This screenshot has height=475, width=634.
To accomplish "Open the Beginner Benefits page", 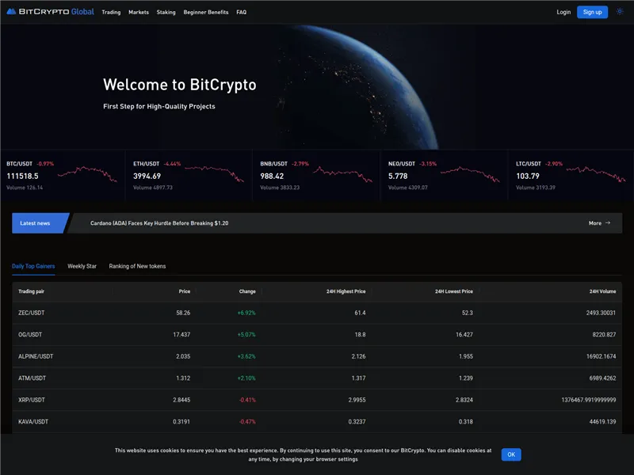I will pos(206,12).
